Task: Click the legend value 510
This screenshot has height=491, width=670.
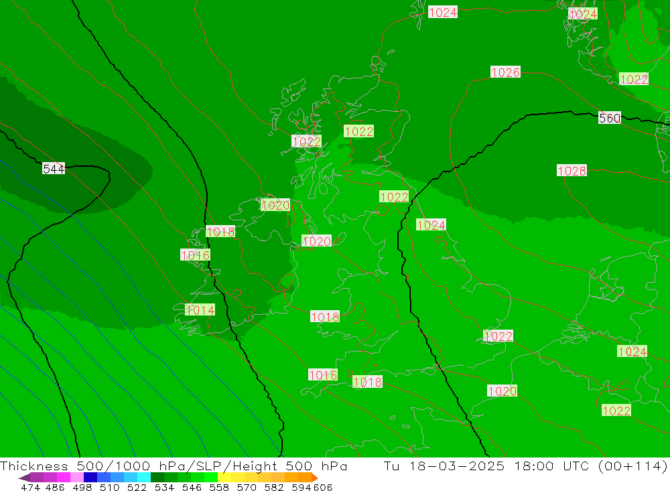Action: [x=109, y=487]
